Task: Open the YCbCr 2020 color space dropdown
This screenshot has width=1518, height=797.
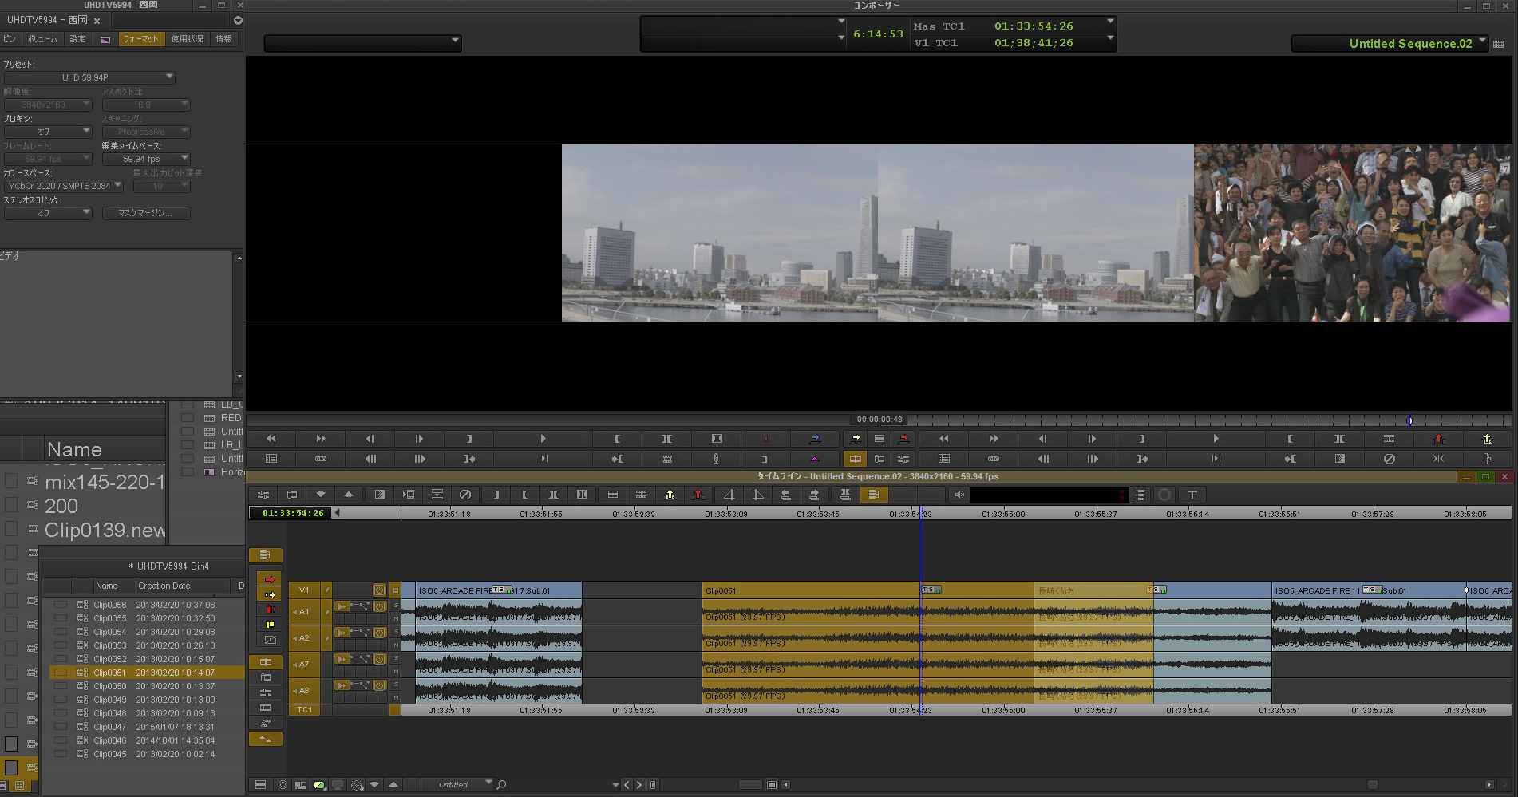Action: click(64, 186)
